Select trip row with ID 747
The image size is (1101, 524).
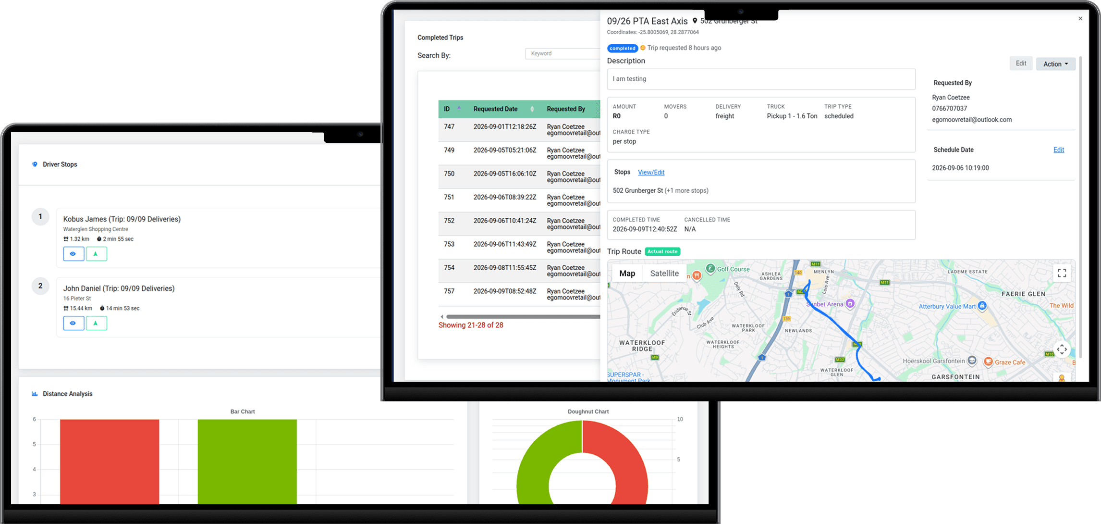tap(519, 130)
